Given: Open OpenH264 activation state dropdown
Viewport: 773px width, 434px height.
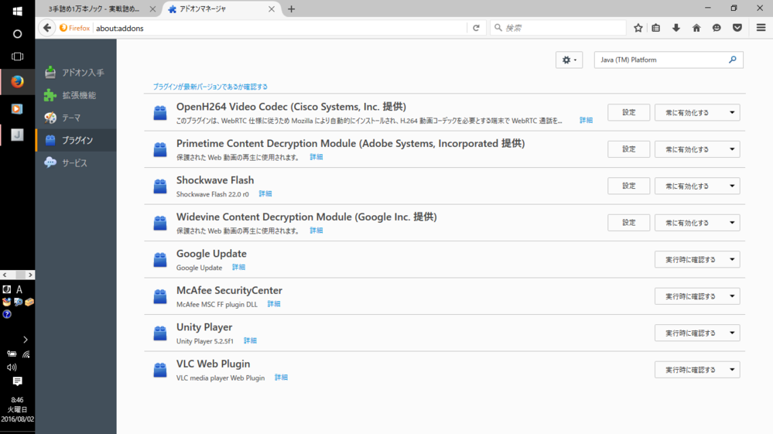Looking at the screenshot, I should tap(697, 112).
